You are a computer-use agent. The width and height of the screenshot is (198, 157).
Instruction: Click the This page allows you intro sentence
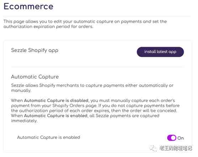point(85,24)
